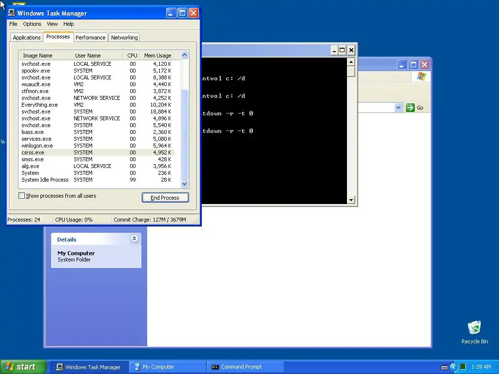Select the spoolsv.exe process row
The image size is (499, 374).
click(x=97, y=71)
